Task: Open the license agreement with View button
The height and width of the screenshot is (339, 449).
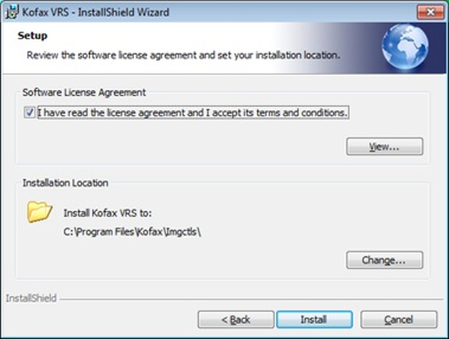Action: [x=384, y=147]
